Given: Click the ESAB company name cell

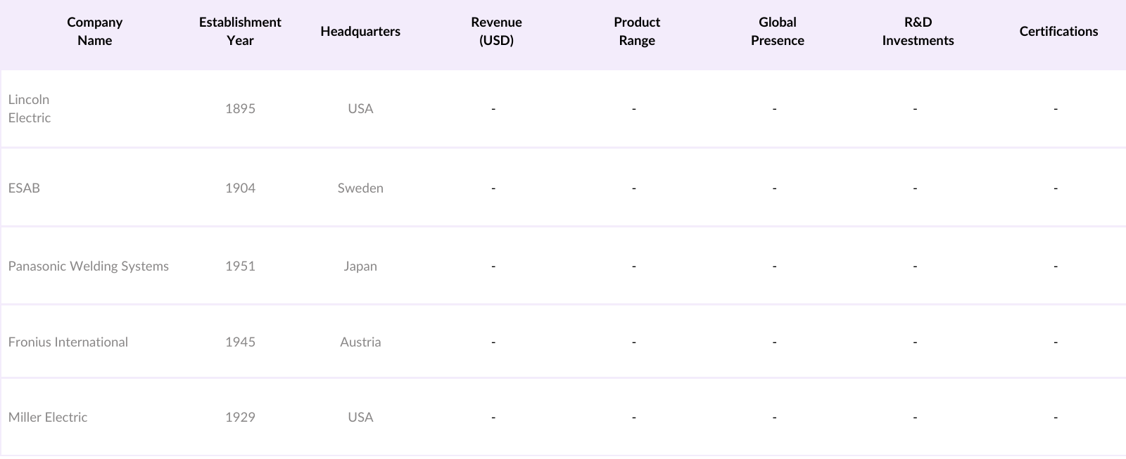Looking at the screenshot, I should tap(25, 188).
